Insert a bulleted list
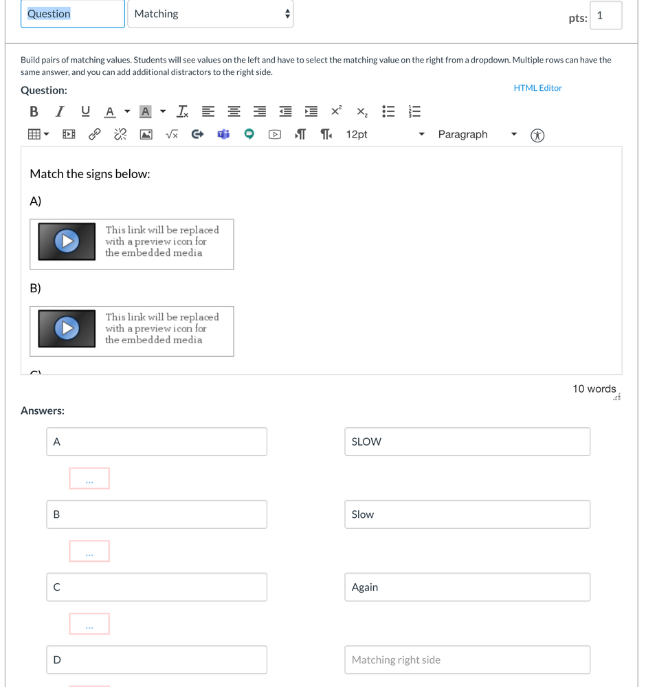The width and height of the screenshot is (646, 687). 388,111
